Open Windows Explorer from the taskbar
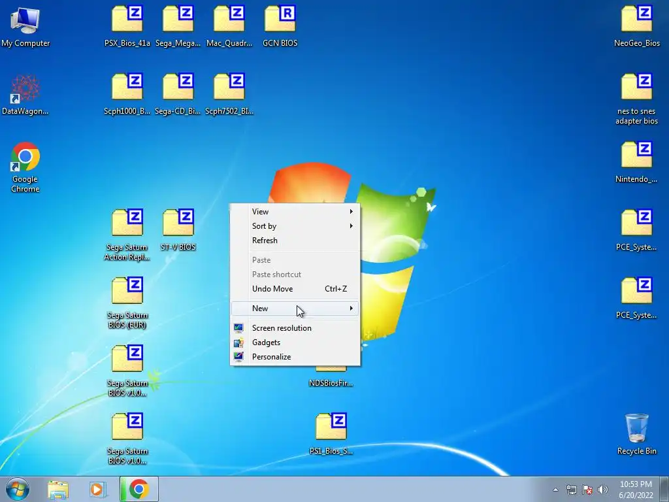The height and width of the screenshot is (502, 669). (58, 489)
